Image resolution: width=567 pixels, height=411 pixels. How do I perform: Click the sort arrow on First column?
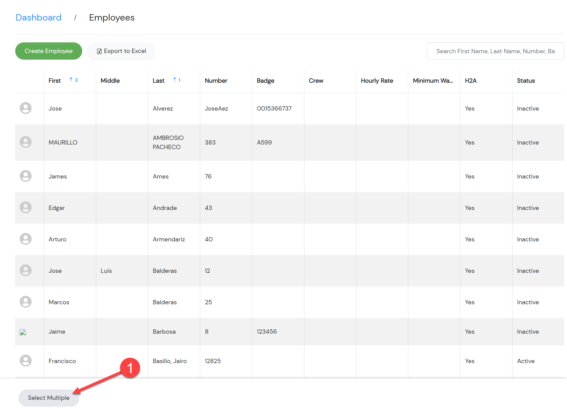coord(71,80)
